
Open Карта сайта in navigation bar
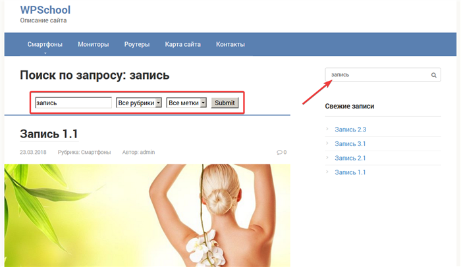pos(182,44)
